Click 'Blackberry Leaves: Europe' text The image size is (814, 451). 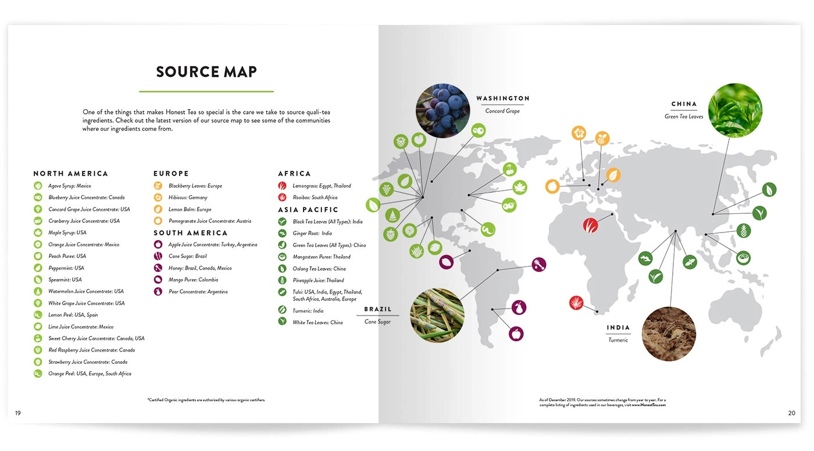[195, 186]
